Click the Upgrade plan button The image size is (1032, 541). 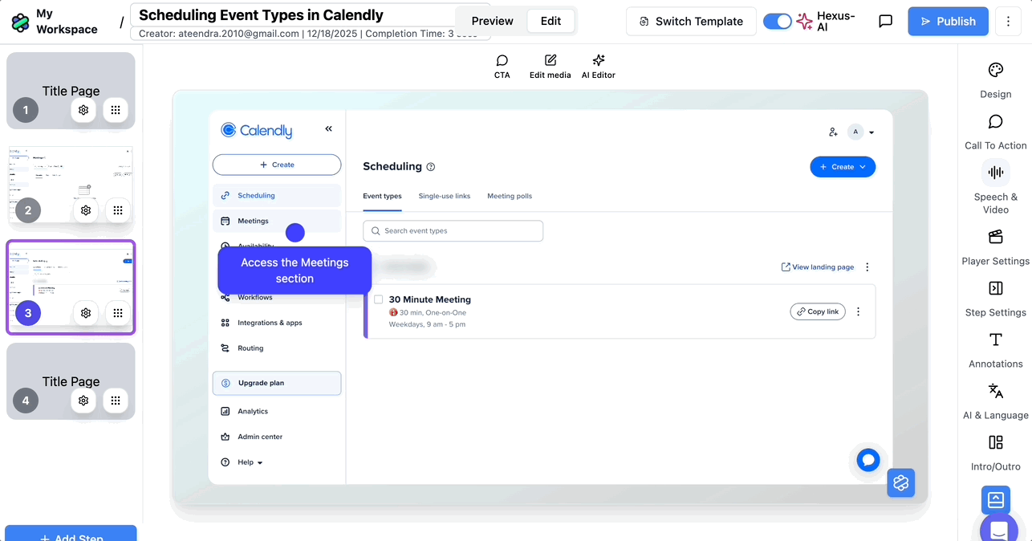[277, 383]
